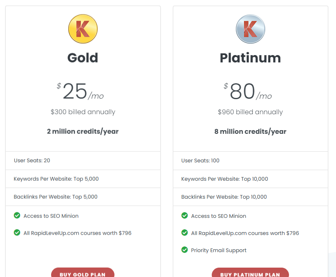Click the $80/mo Platinum price
The image size is (336, 277).
(248, 91)
